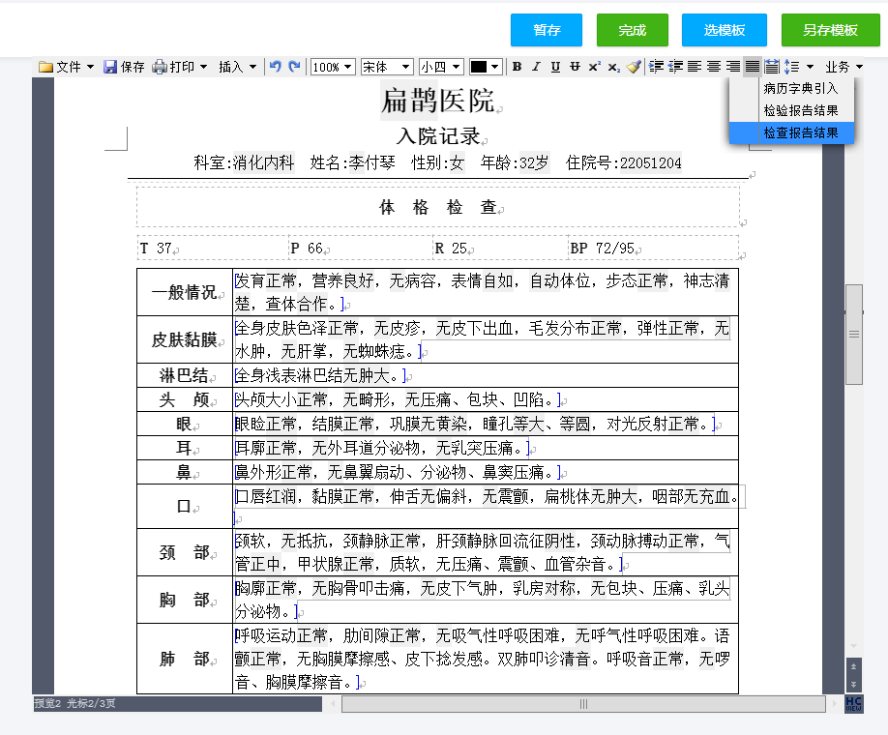Viewport: 888px width, 735px height.
Task: Toggle bold formatting
Action: tap(517, 67)
